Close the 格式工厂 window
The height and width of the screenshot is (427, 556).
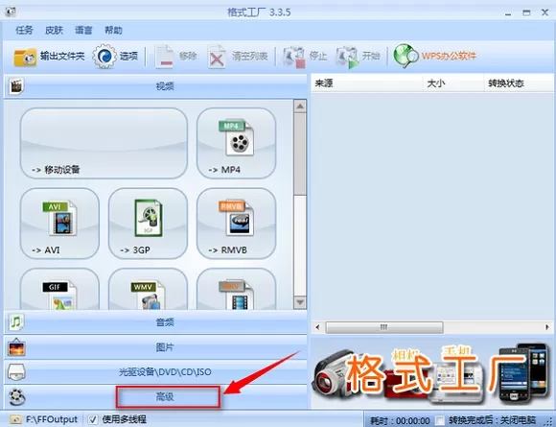[x=545, y=12]
